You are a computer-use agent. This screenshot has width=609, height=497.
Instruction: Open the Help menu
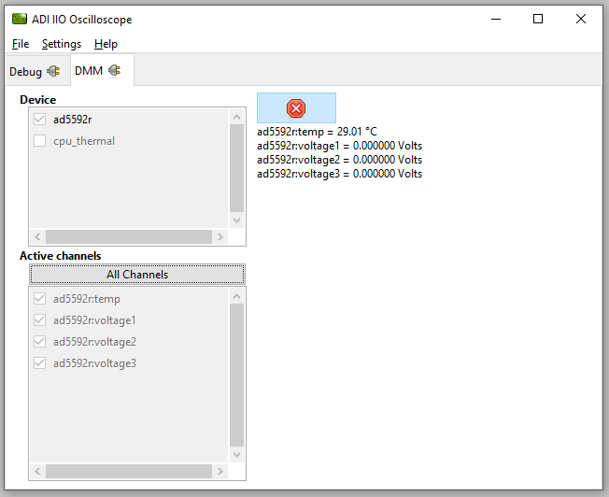[106, 44]
